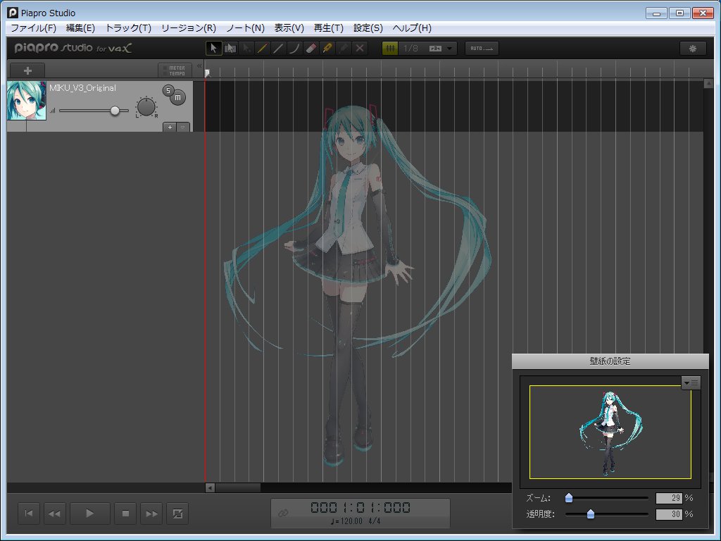Click the 0001:01:000 position counter
The image size is (721, 541).
pyautogui.click(x=360, y=507)
